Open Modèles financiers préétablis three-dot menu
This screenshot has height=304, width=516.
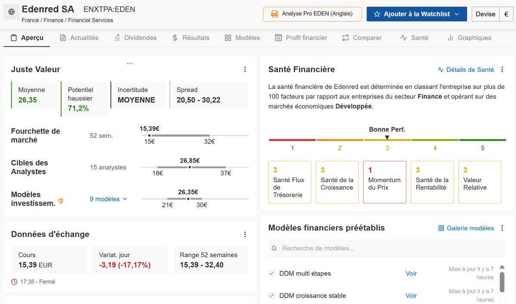502,228
